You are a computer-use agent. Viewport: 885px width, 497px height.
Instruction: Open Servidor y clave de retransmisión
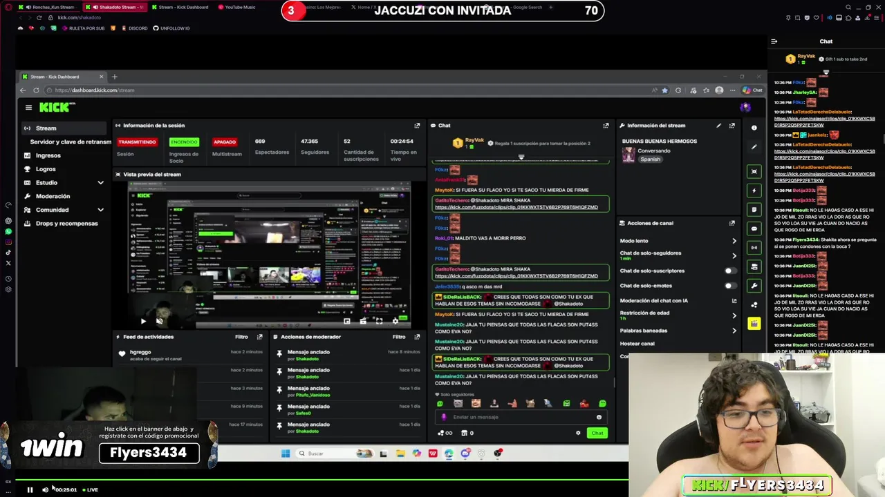(x=71, y=142)
